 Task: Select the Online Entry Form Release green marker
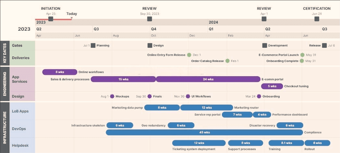tap(189, 55)
